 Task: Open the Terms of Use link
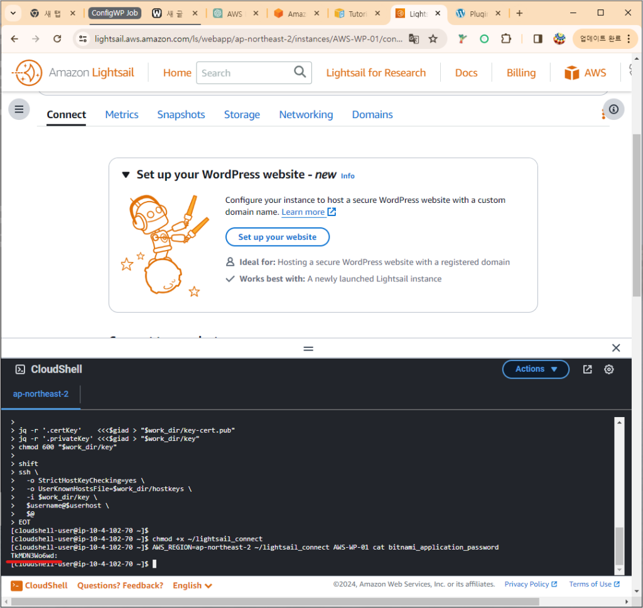click(x=594, y=584)
